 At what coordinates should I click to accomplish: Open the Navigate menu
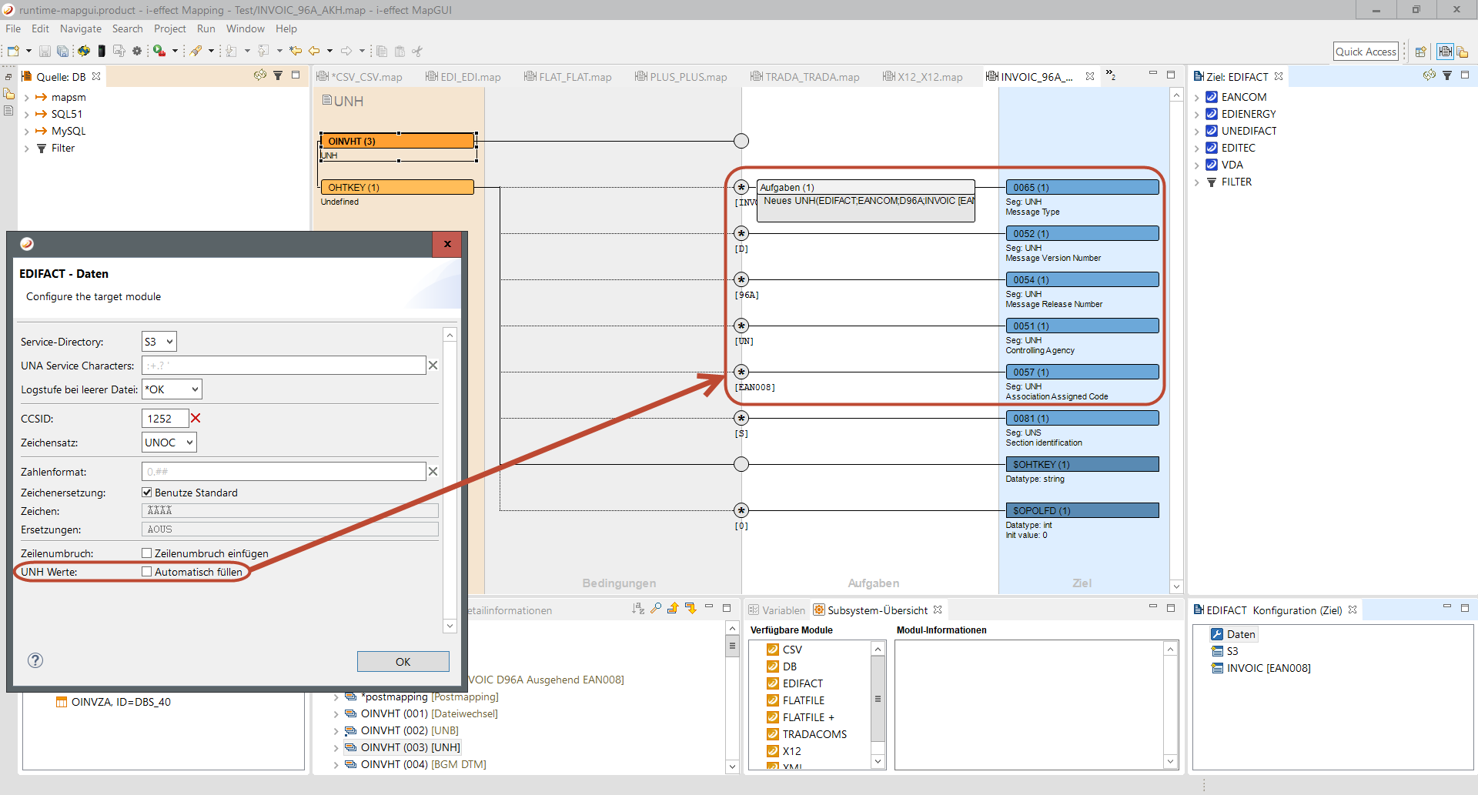point(81,28)
